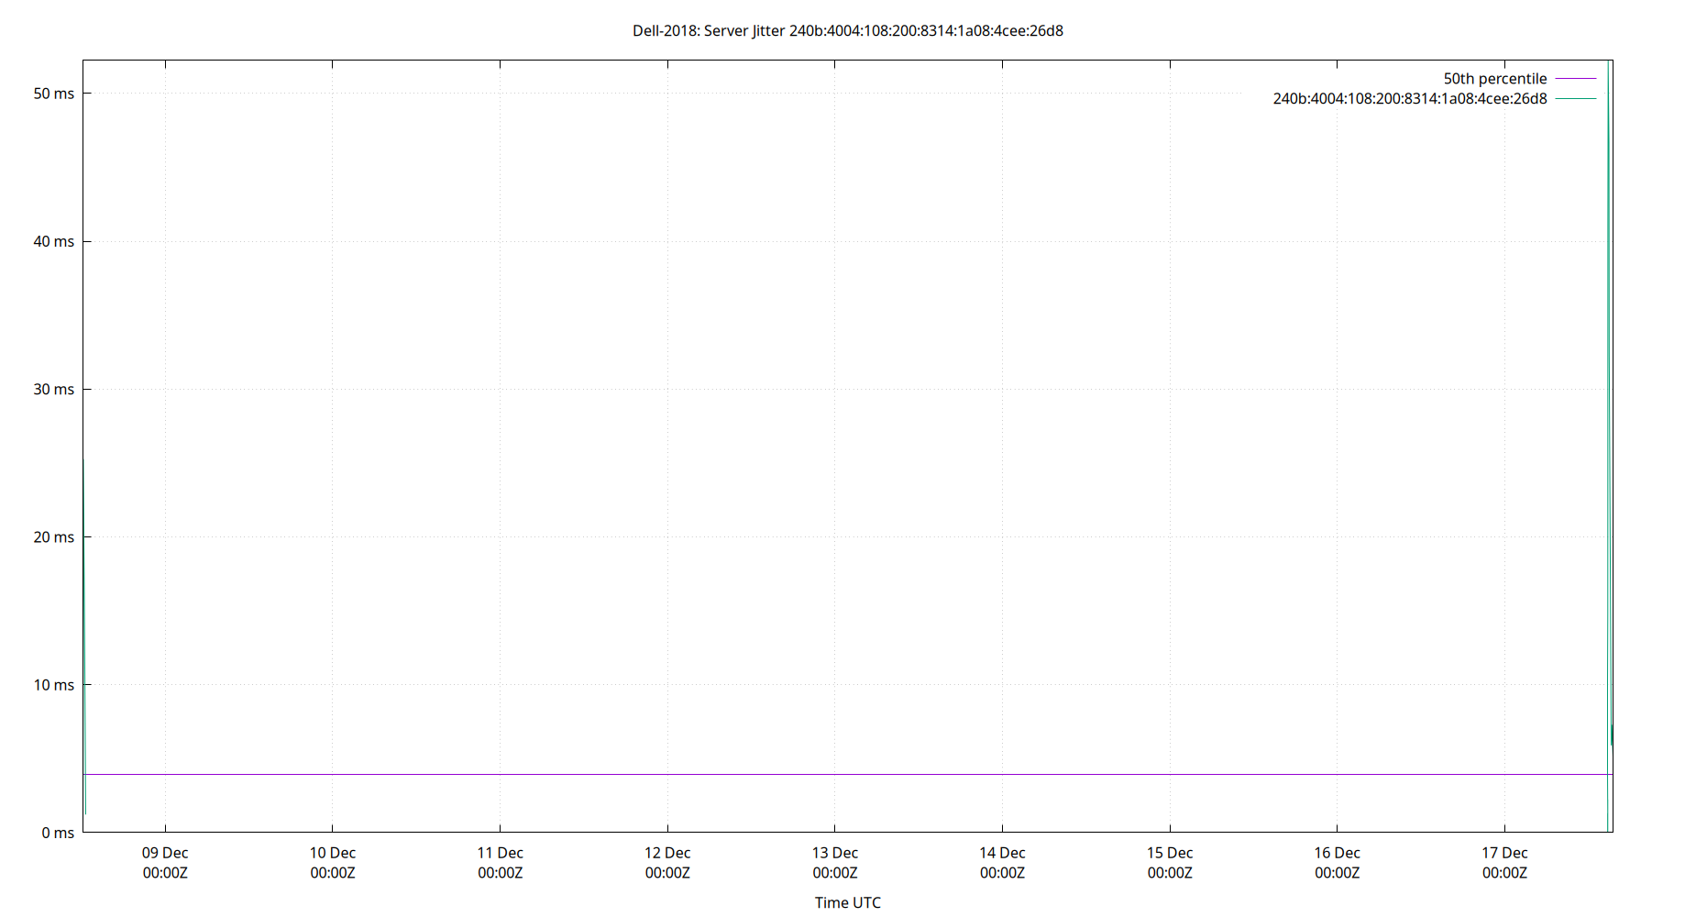The image size is (1696, 917).
Task: Click the 12 Dec axis tick label
Action: click(x=667, y=852)
